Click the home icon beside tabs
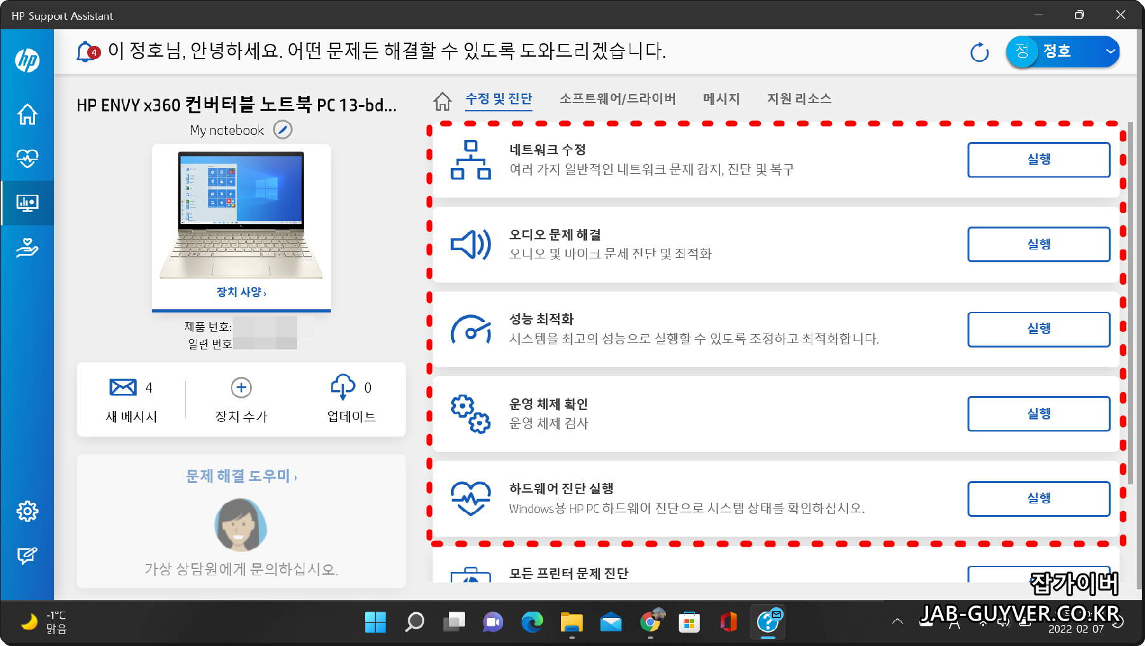Screen dimensions: 1145x646 (443, 101)
